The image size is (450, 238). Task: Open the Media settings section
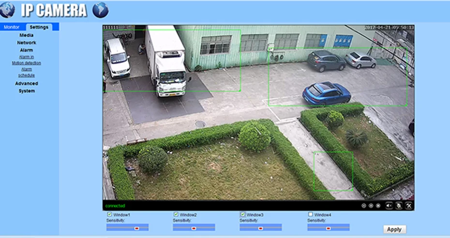pos(27,35)
